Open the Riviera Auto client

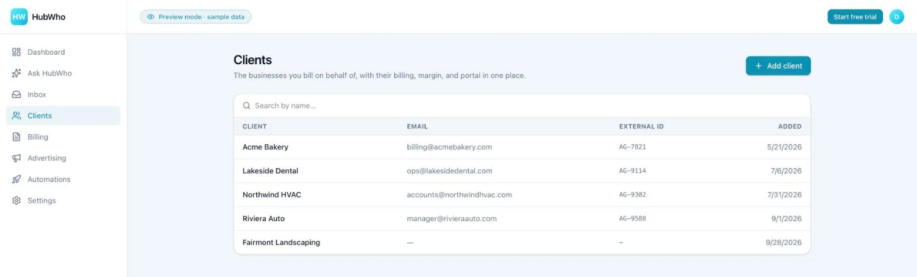[x=522, y=218]
